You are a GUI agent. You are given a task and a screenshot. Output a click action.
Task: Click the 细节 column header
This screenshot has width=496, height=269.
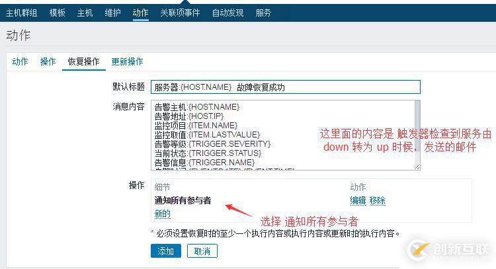(x=163, y=187)
